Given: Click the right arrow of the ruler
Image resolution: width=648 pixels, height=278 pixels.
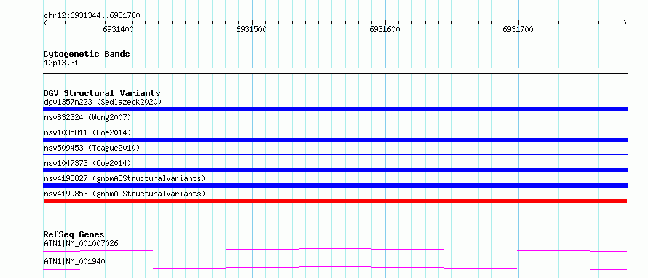Looking at the screenshot, I should pyautogui.click(x=625, y=23).
